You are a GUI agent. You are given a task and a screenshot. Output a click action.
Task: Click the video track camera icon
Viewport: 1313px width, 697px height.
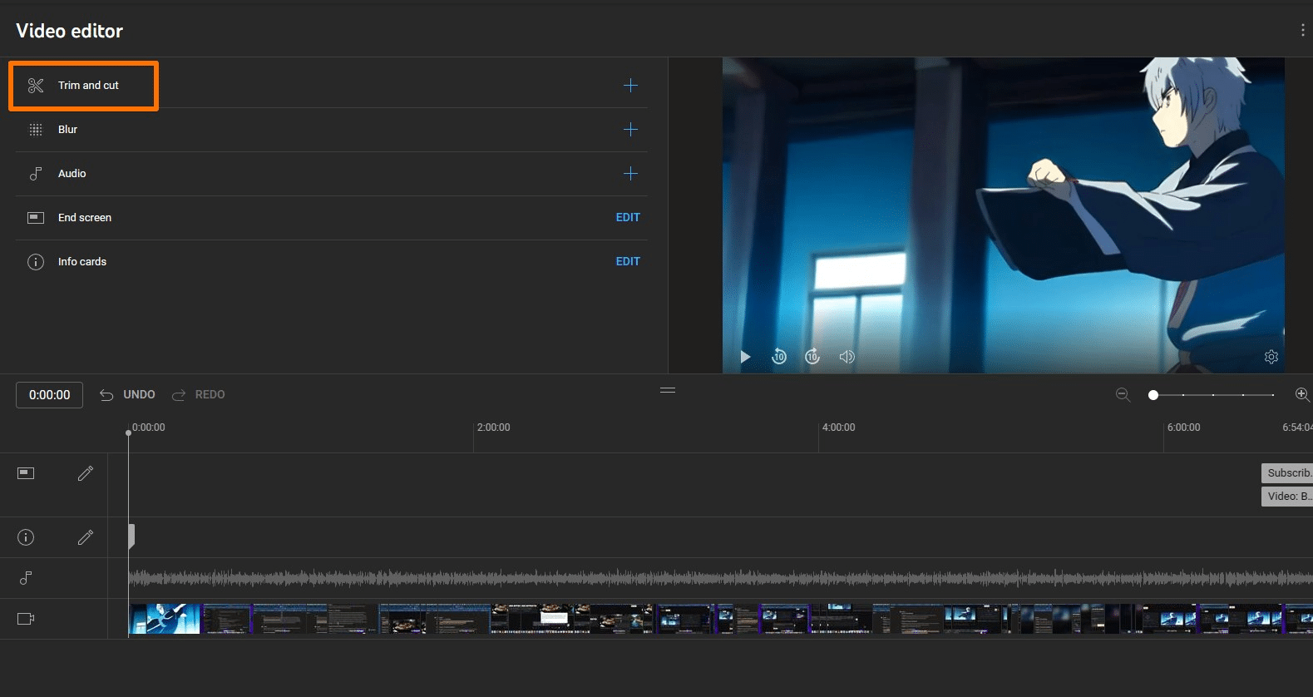point(26,619)
